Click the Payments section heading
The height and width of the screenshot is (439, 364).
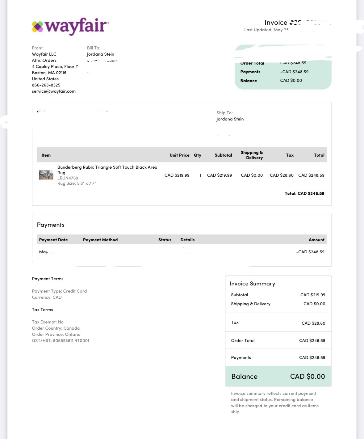(x=51, y=225)
